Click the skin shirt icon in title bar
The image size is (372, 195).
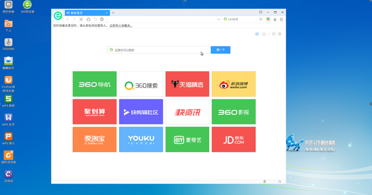coord(261,12)
